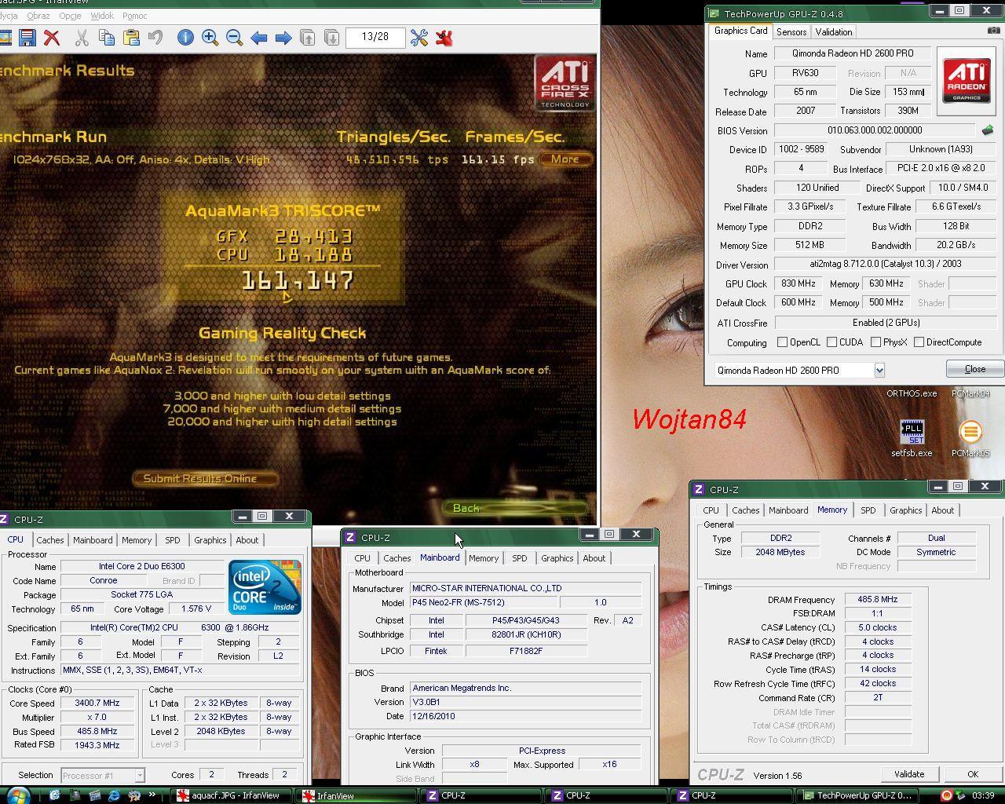This screenshot has height=804, width=1005.
Task: Click the GPU Name field in GPU-Z
Action: click(853, 54)
